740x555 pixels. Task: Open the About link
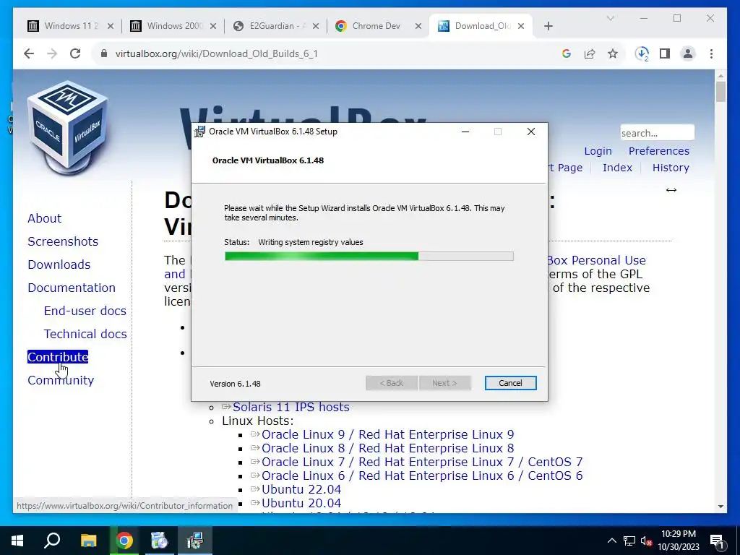[44, 218]
